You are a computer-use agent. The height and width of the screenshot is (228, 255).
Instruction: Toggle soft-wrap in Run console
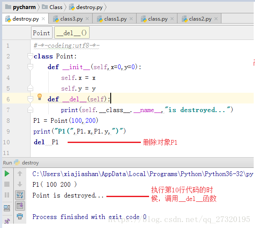[20, 195]
